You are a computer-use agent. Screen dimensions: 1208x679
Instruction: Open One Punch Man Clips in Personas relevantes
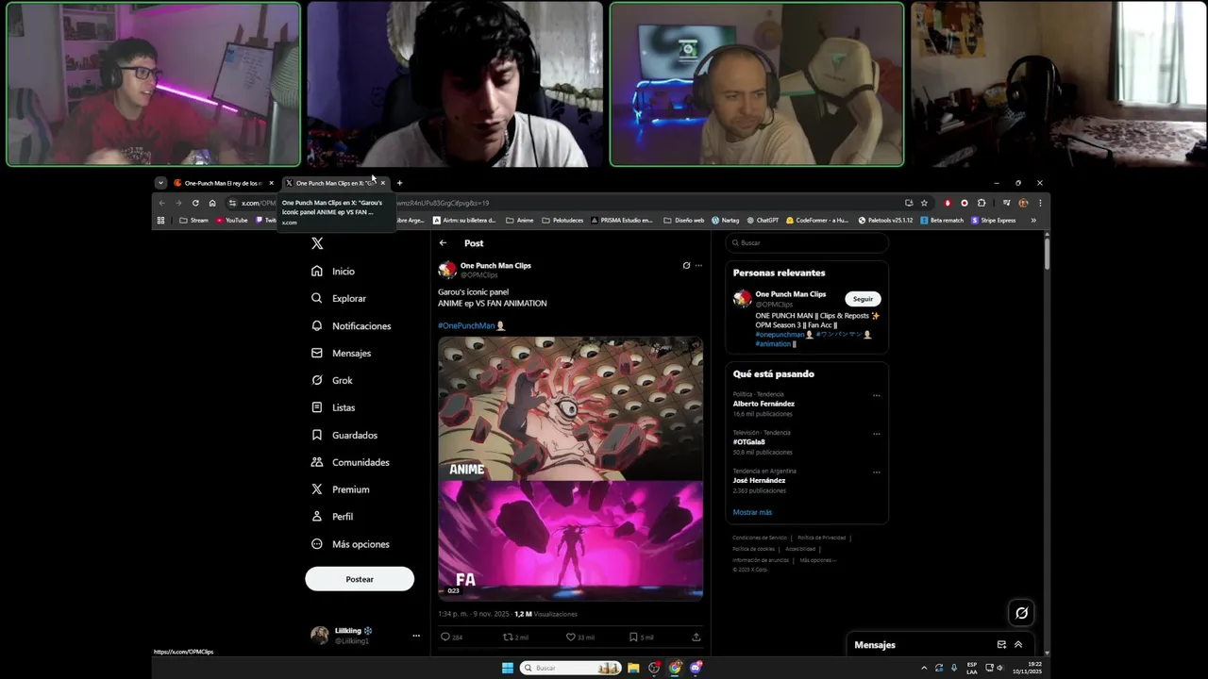[x=790, y=294]
